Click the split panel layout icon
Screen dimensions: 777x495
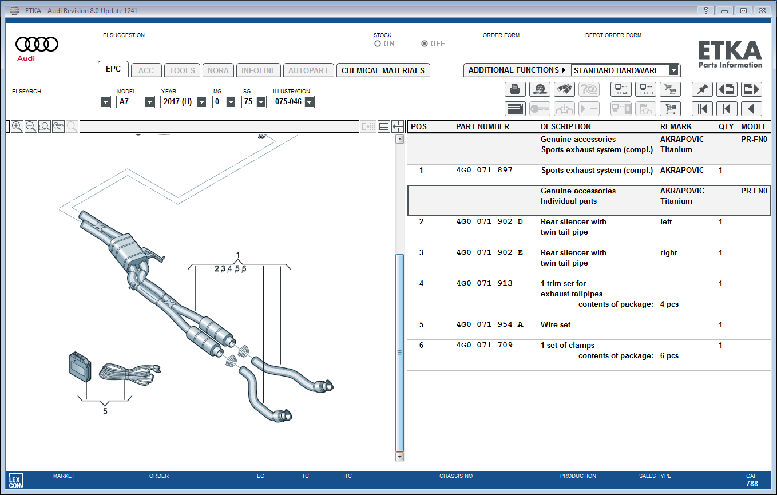[384, 126]
